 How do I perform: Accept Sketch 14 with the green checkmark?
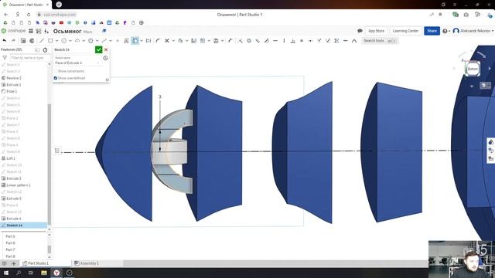99,49
